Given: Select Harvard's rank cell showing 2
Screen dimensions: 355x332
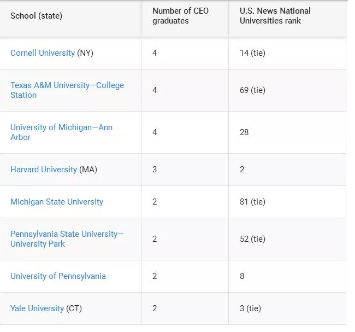Looking at the screenshot, I should click(287, 170).
